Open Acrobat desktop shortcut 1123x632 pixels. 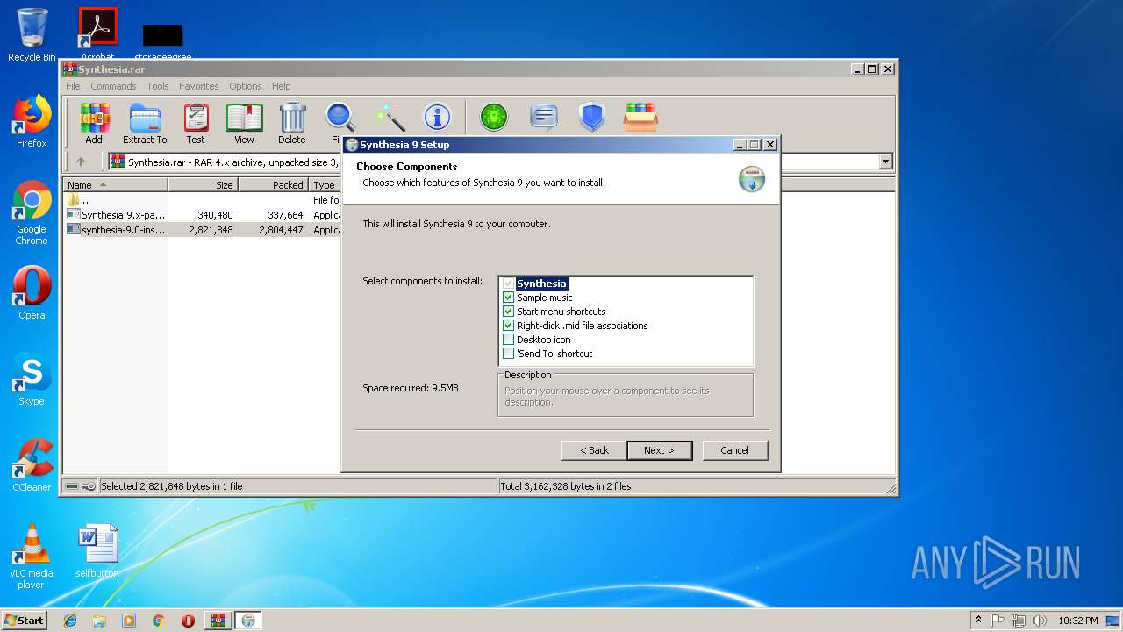98,33
